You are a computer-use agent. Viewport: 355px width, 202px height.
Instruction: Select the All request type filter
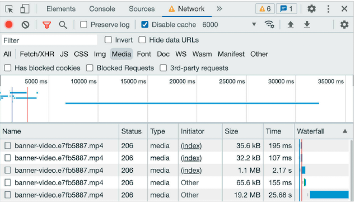7,54
